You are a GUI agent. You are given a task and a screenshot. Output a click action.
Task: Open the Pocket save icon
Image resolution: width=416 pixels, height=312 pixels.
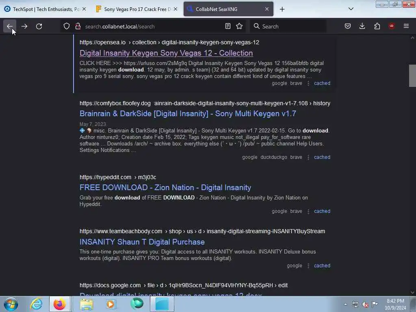coord(348,26)
